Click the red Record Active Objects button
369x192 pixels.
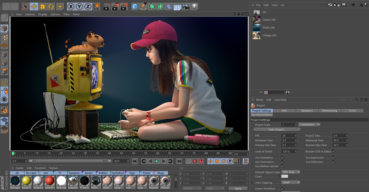[195, 161]
